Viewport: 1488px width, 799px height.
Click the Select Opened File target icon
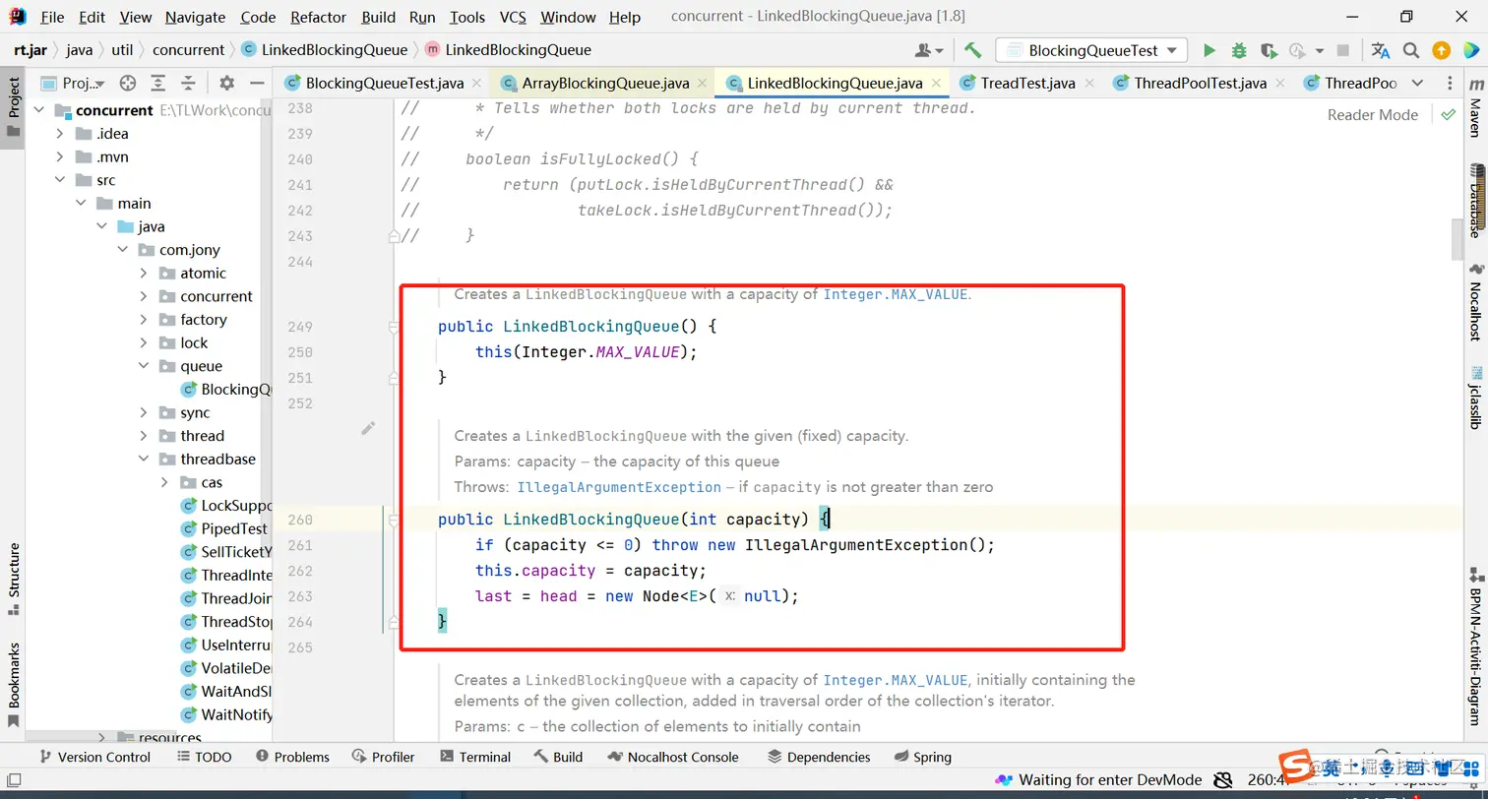coord(127,83)
